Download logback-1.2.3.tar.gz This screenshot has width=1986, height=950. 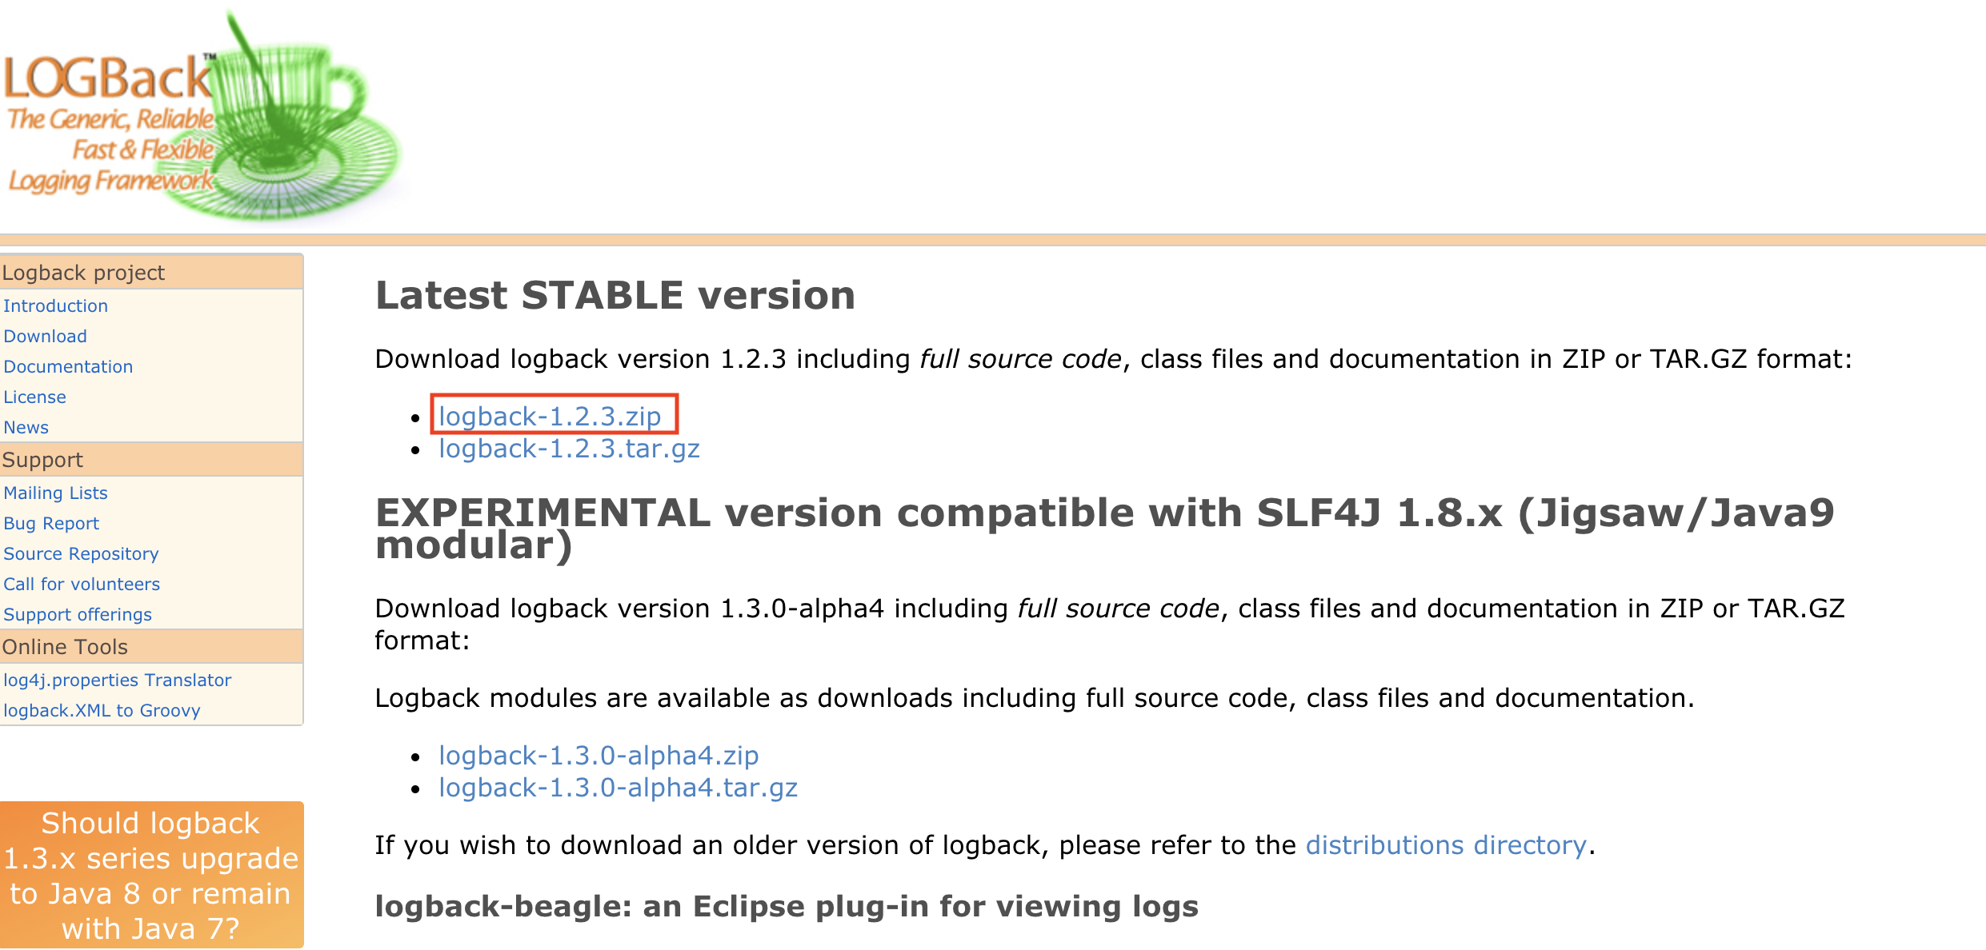click(569, 449)
